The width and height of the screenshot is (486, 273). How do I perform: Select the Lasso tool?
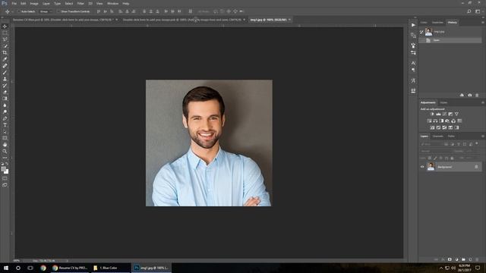[x=5, y=39]
